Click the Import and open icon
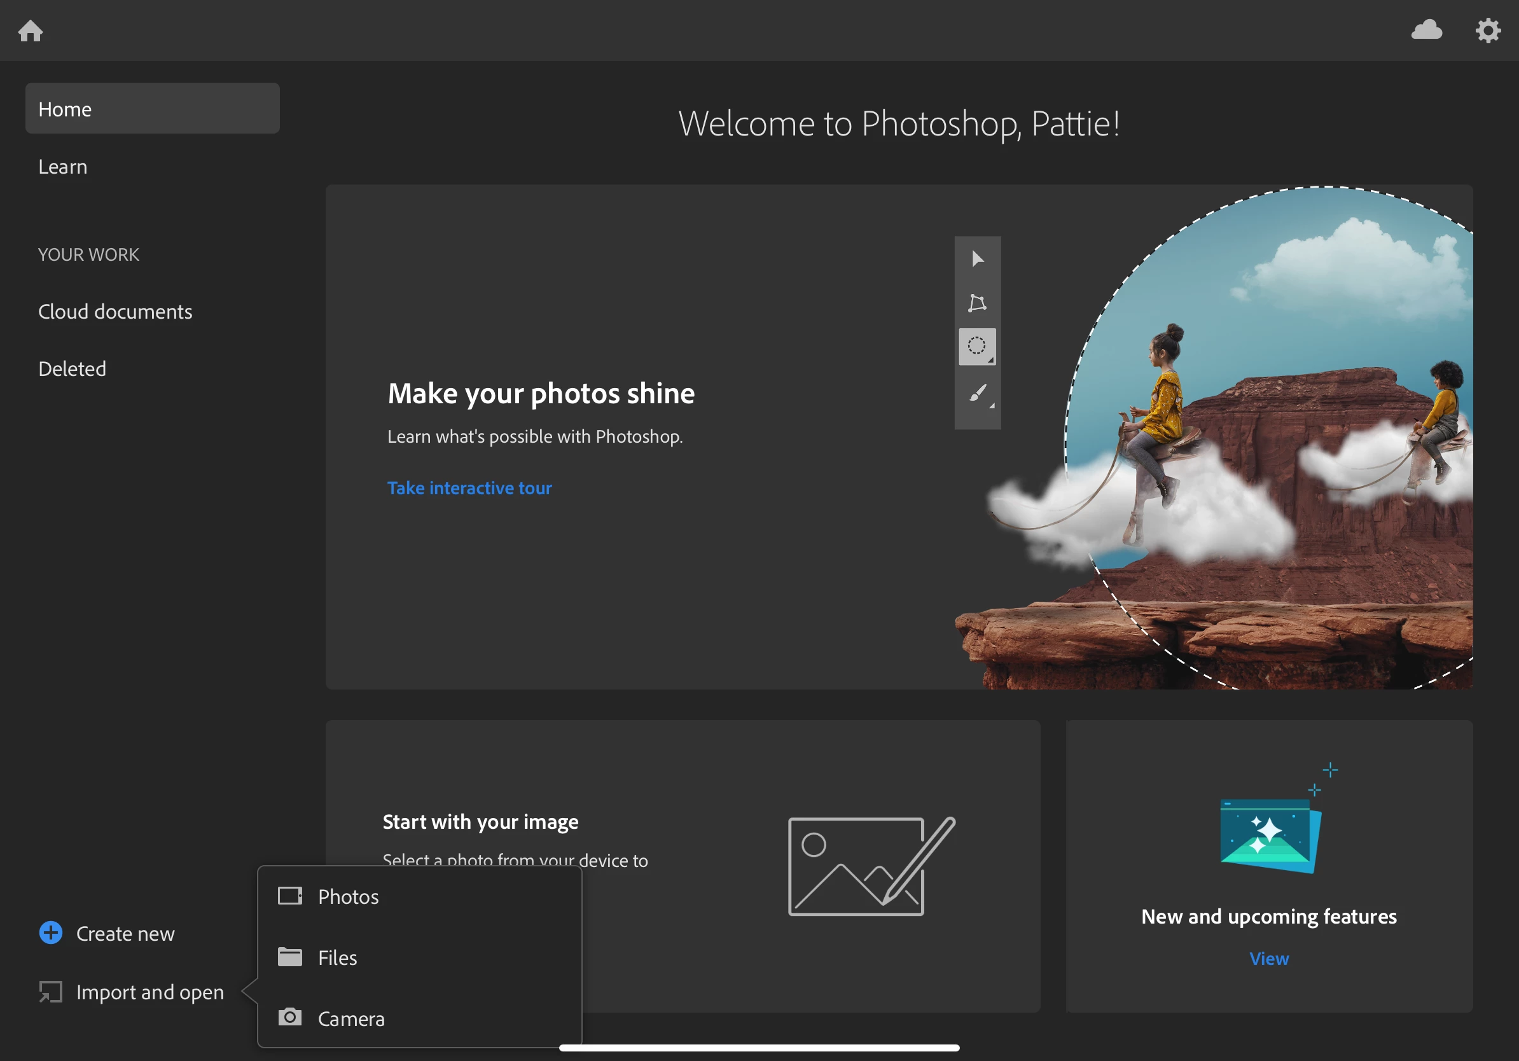This screenshot has height=1061, width=1519. point(51,992)
